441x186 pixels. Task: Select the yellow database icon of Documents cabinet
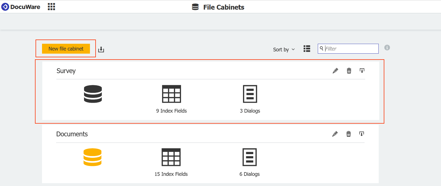point(92,157)
